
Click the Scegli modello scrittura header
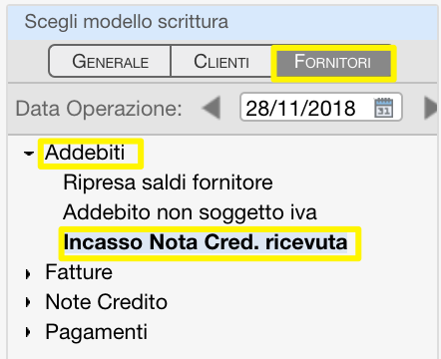[x=127, y=22]
